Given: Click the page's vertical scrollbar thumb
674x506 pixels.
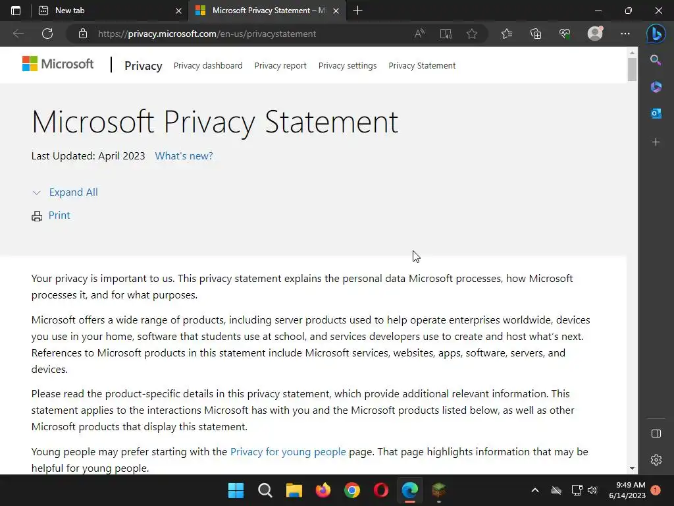Looking at the screenshot, I should (632, 69).
